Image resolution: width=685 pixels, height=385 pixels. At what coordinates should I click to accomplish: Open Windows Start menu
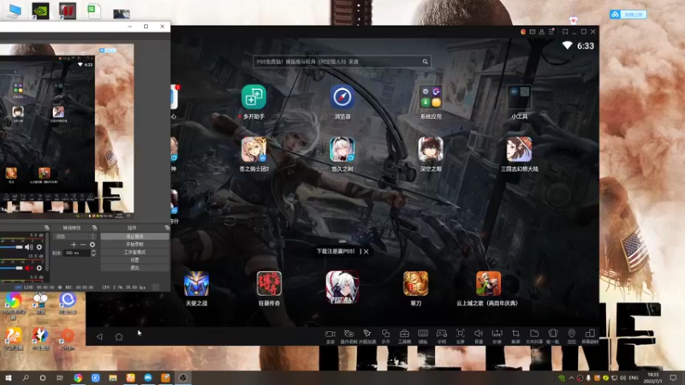(x=9, y=377)
